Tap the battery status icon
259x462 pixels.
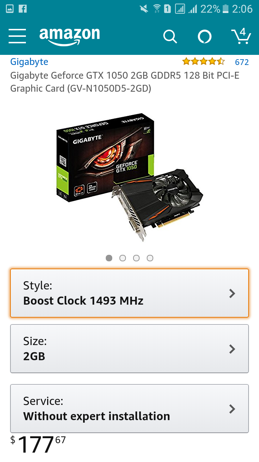click(226, 9)
